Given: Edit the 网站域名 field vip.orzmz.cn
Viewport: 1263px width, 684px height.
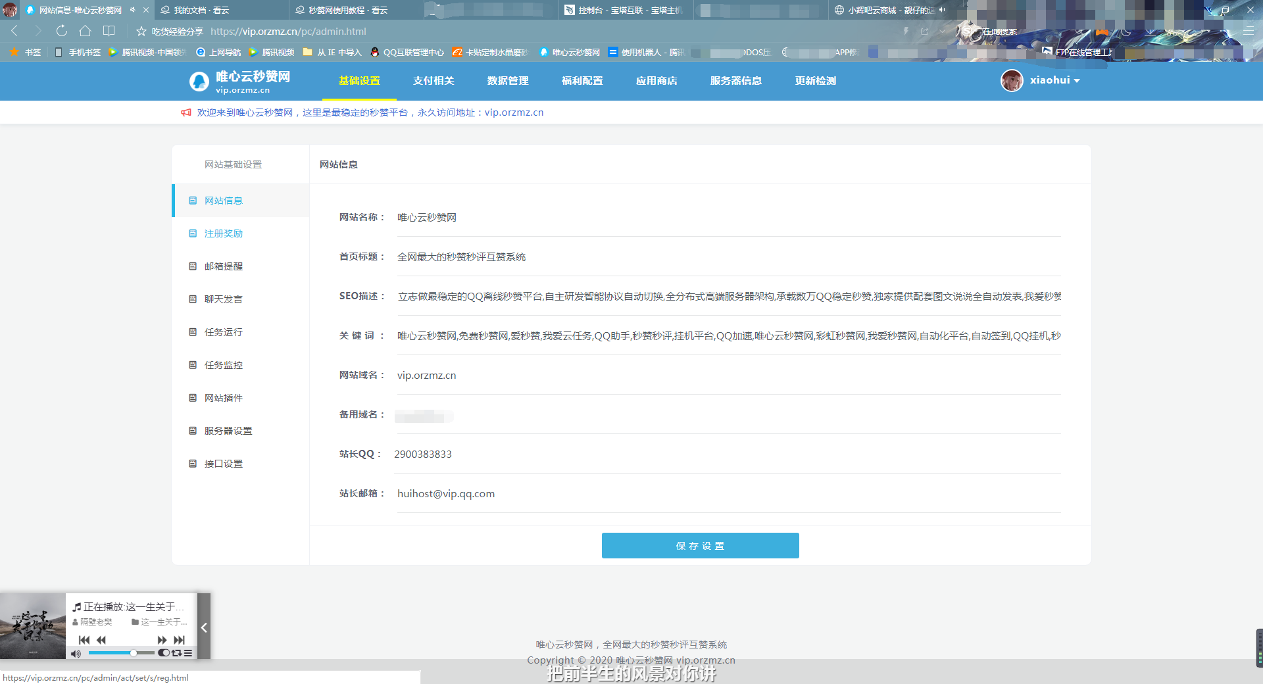Looking at the screenshot, I should [728, 376].
